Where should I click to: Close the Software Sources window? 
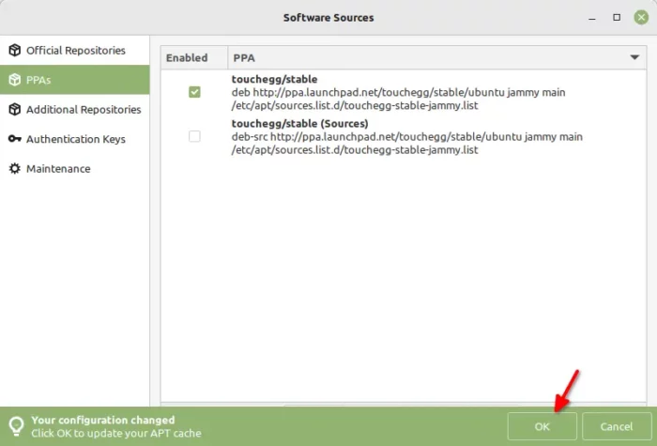(641, 17)
